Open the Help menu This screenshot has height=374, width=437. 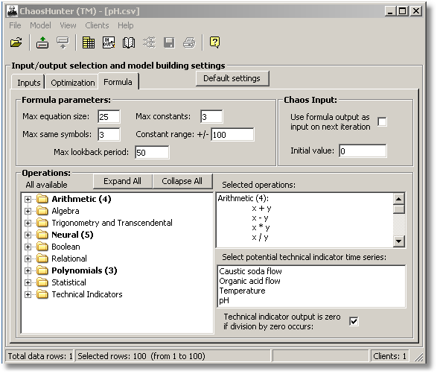coord(125,25)
